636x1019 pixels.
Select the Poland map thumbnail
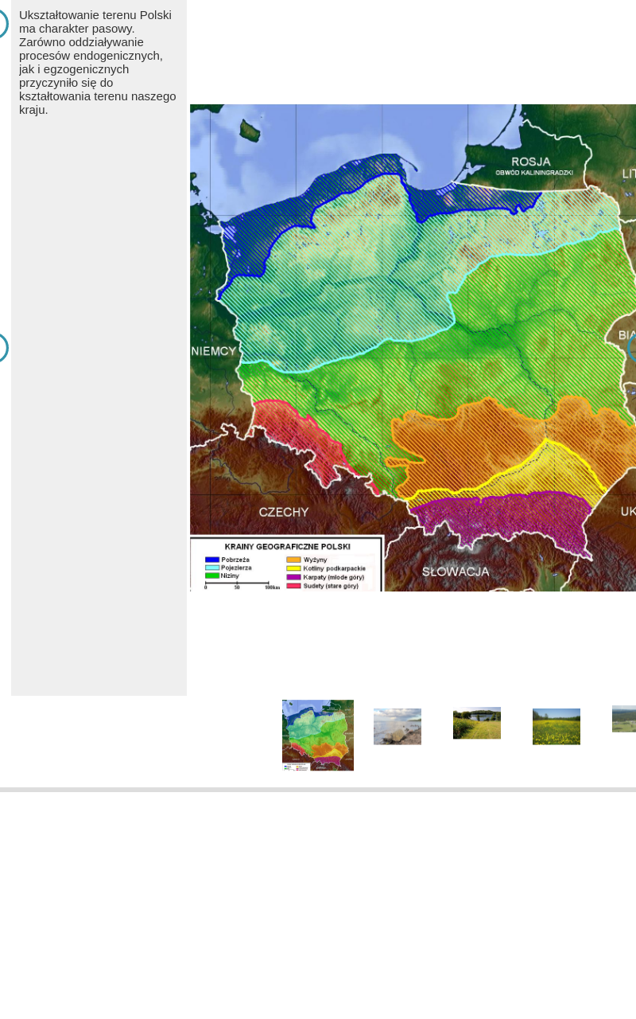[318, 735]
